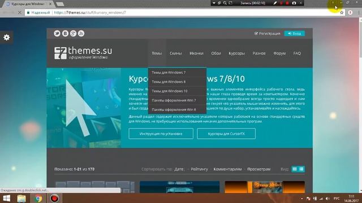Switch the РУС input language
The height and width of the screenshot is (203, 362).
click(337, 198)
